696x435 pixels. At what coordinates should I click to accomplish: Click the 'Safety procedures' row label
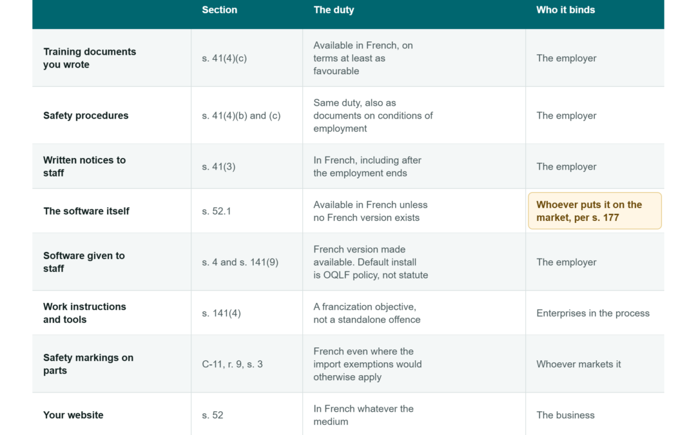point(86,115)
